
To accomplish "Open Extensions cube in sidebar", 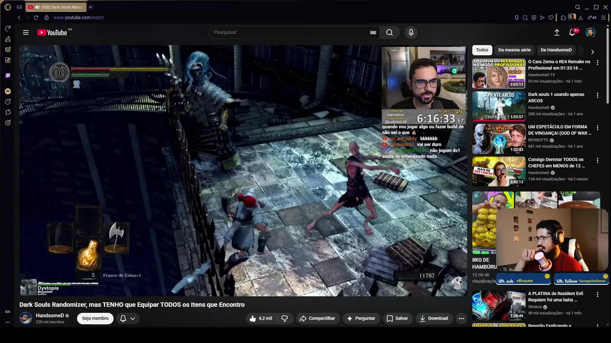I will (8, 112).
